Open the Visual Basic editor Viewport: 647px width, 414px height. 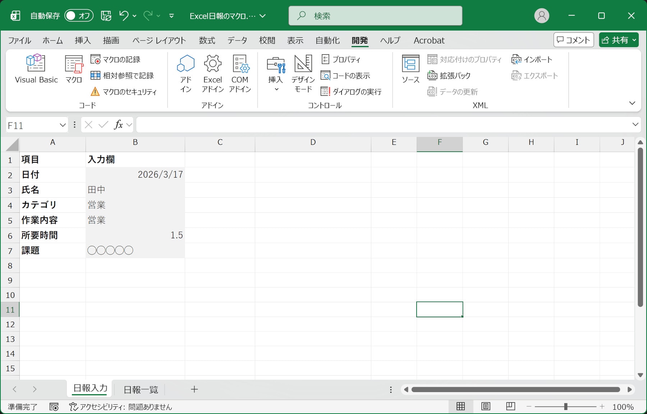point(36,69)
